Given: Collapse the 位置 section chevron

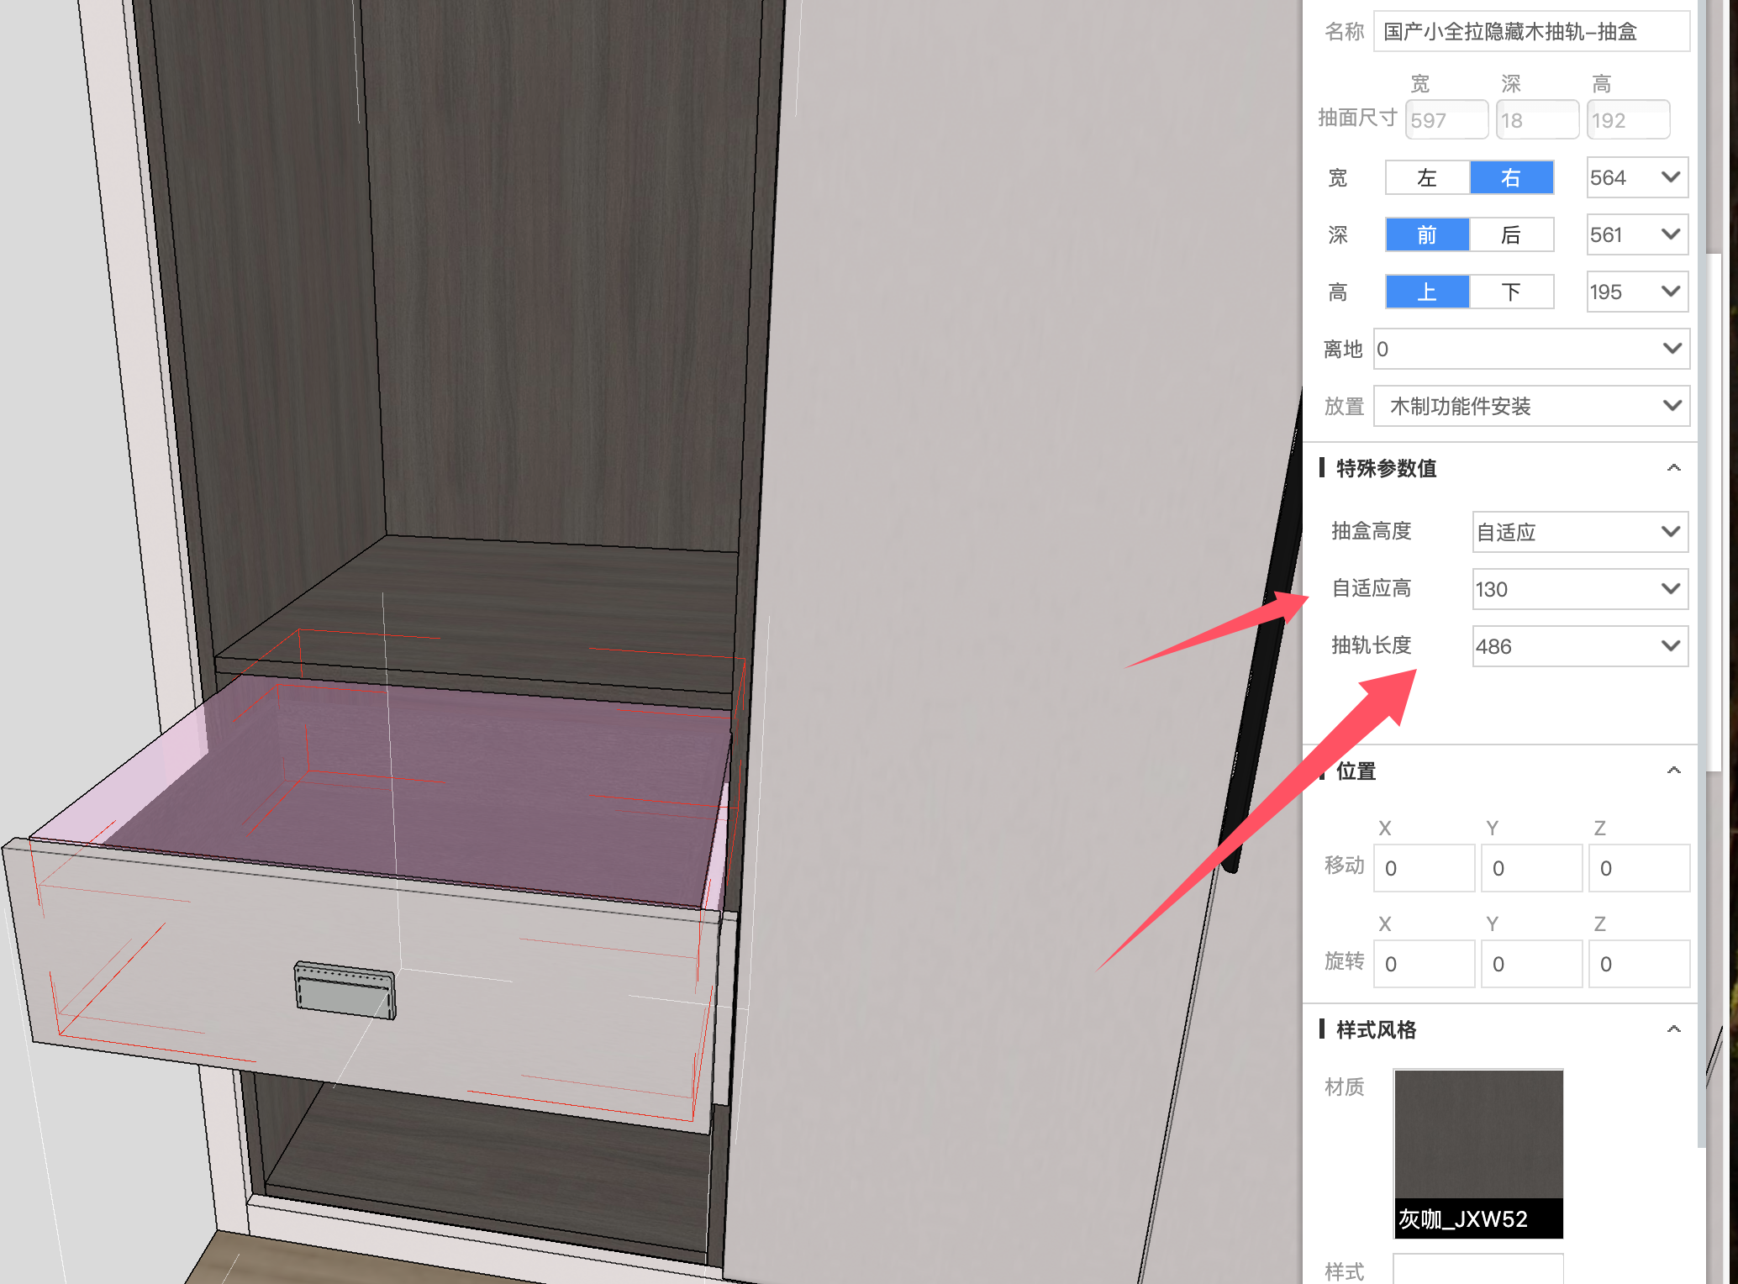Looking at the screenshot, I should click(1673, 771).
